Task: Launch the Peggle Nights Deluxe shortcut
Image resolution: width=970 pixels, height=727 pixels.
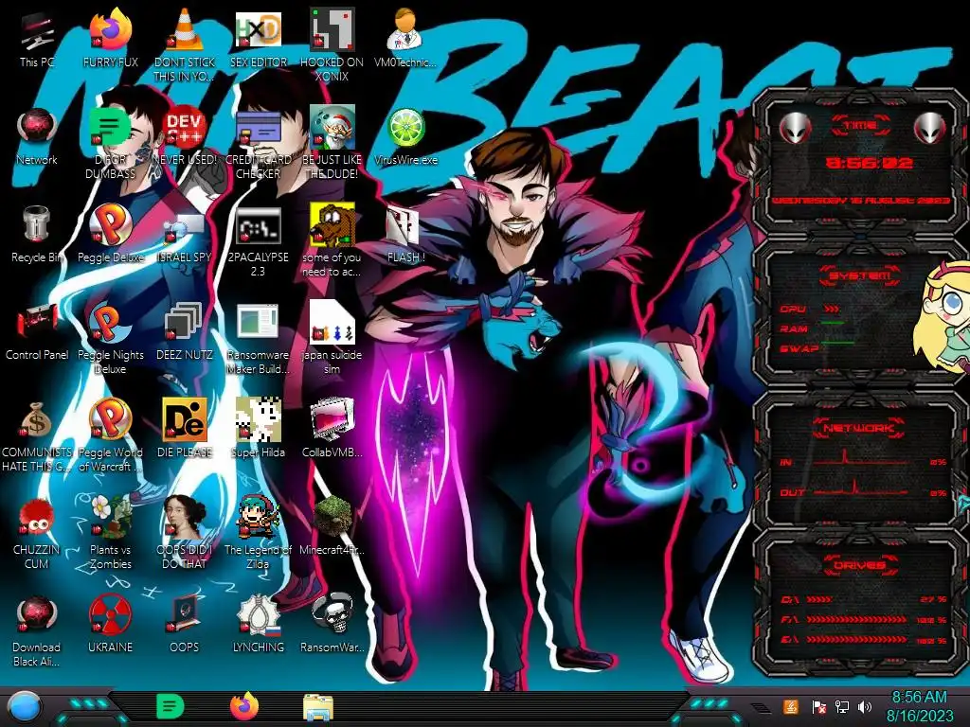Action: [x=110, y=339]
